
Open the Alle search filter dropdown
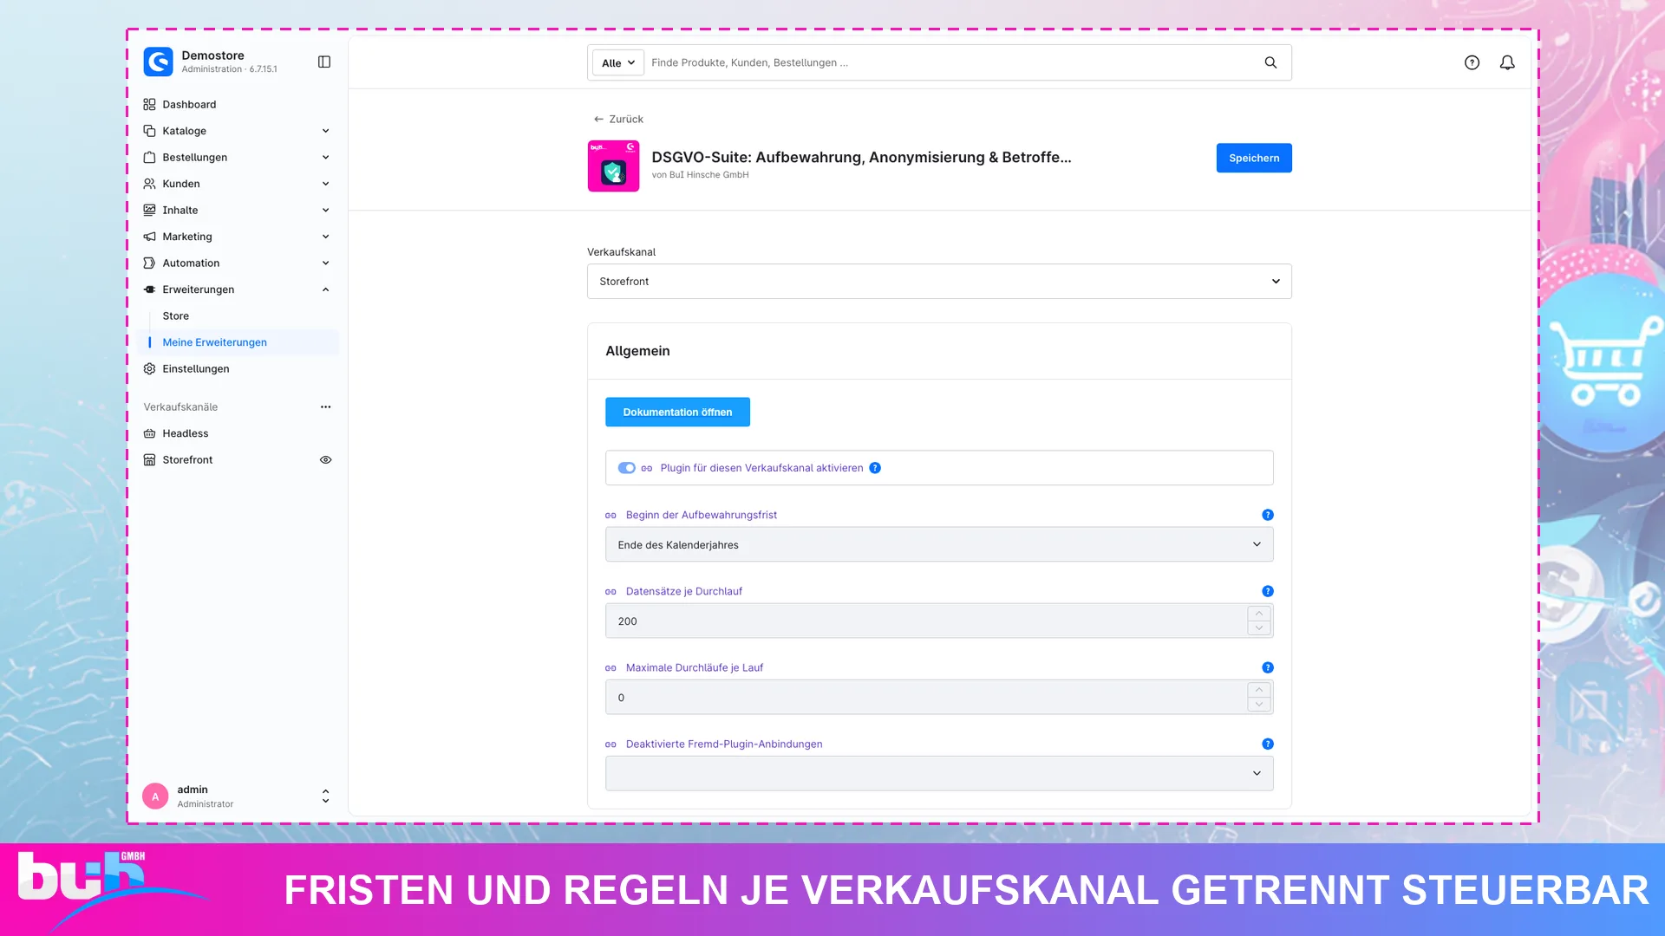(617, 62)
